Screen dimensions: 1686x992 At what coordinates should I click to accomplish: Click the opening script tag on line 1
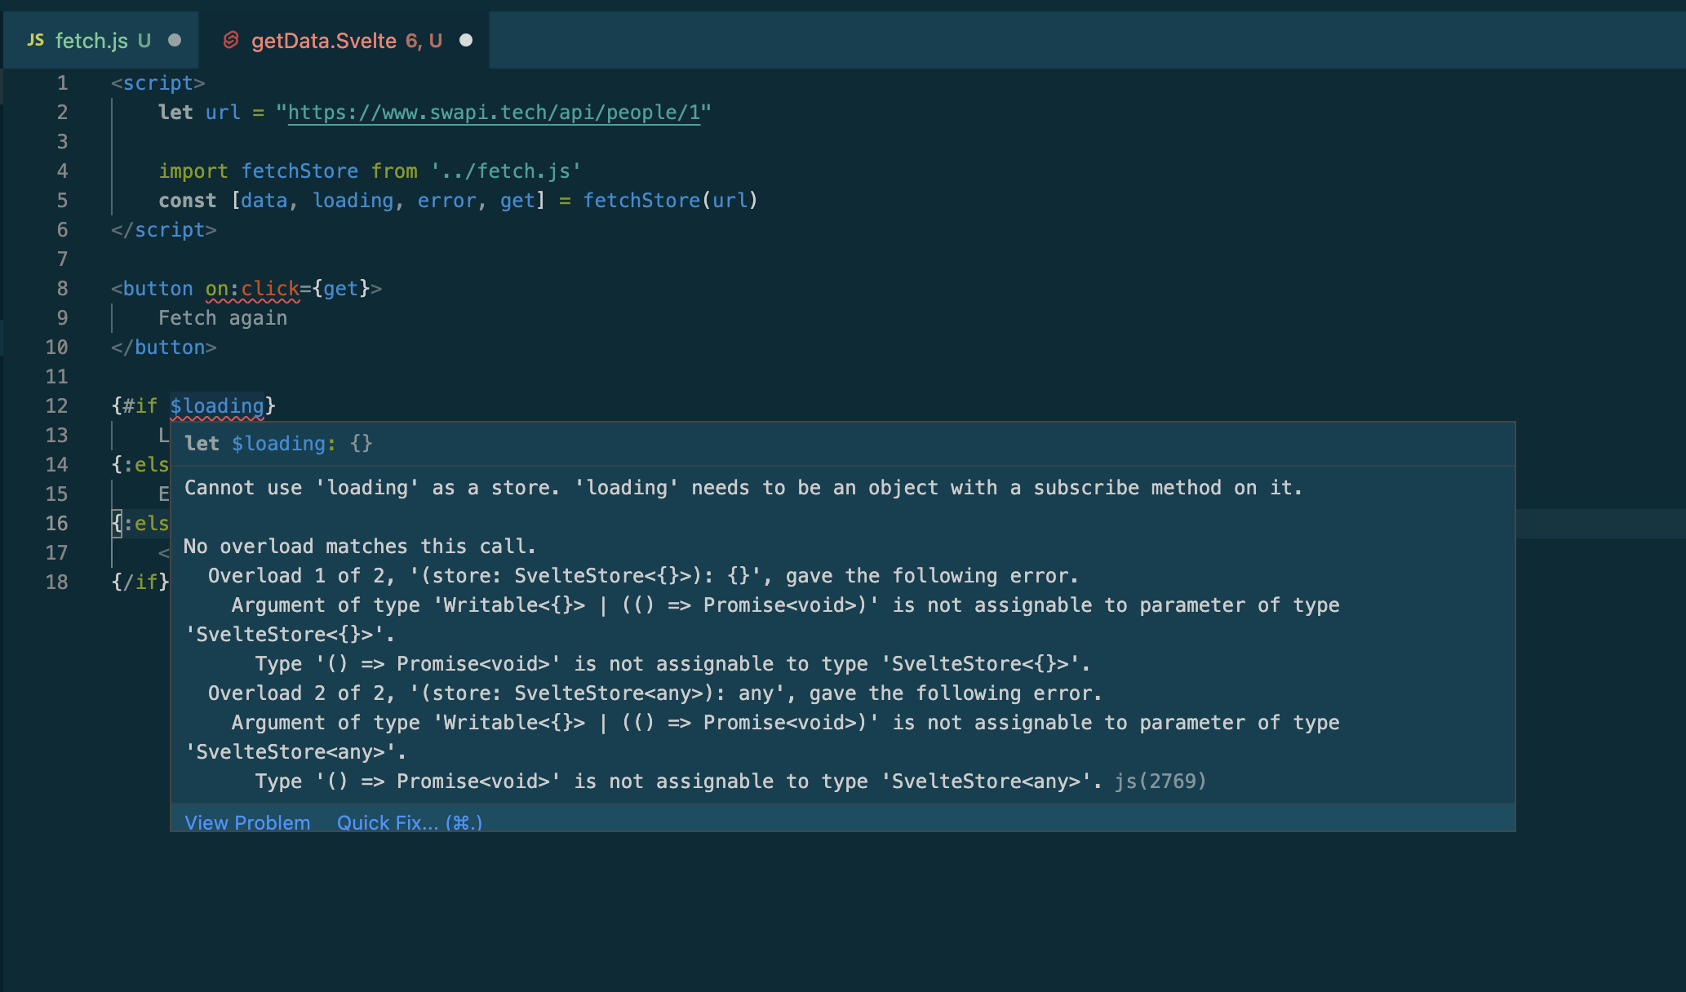pyautogui.click(x=158, y=83)
